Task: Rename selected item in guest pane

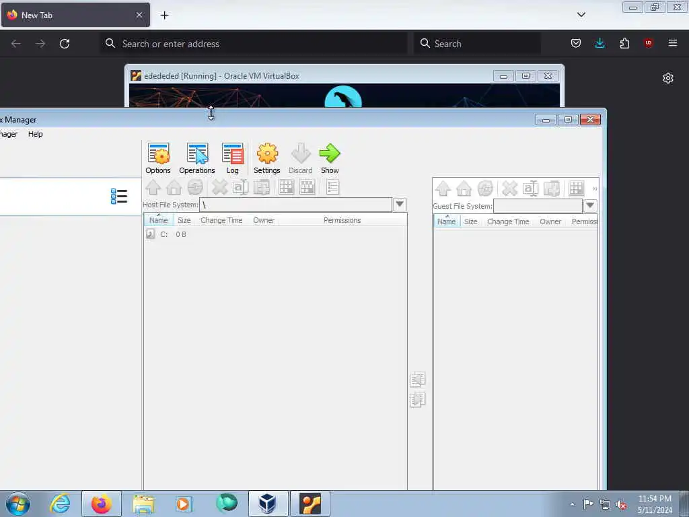Action: (x=530, y=188)
